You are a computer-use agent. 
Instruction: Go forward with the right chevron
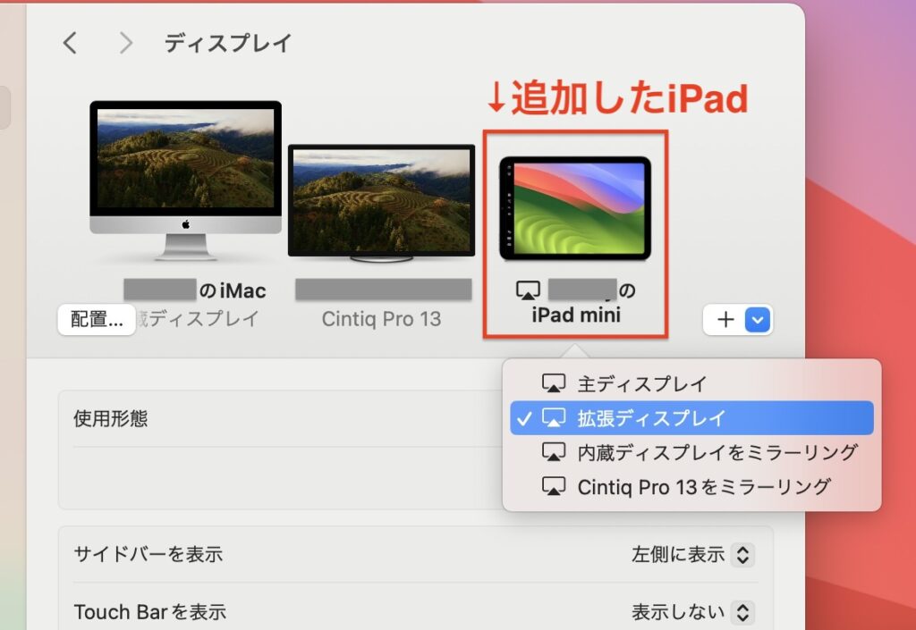tap(125, 43)
